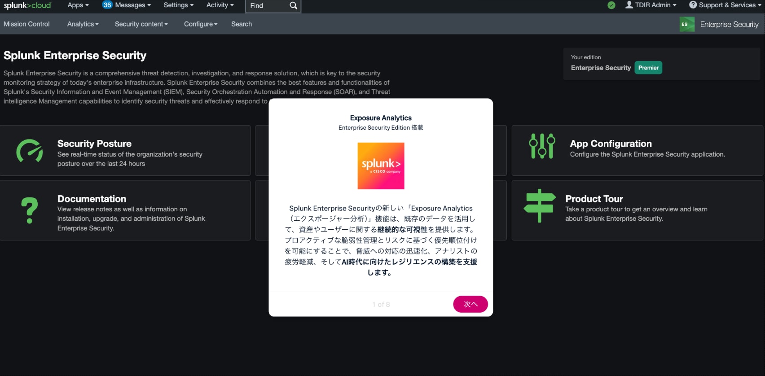Image resolution: width=765 pixels, height=376 pixels.
Task: Go to Mission Control tab
Action: click(x=26, y=24)
